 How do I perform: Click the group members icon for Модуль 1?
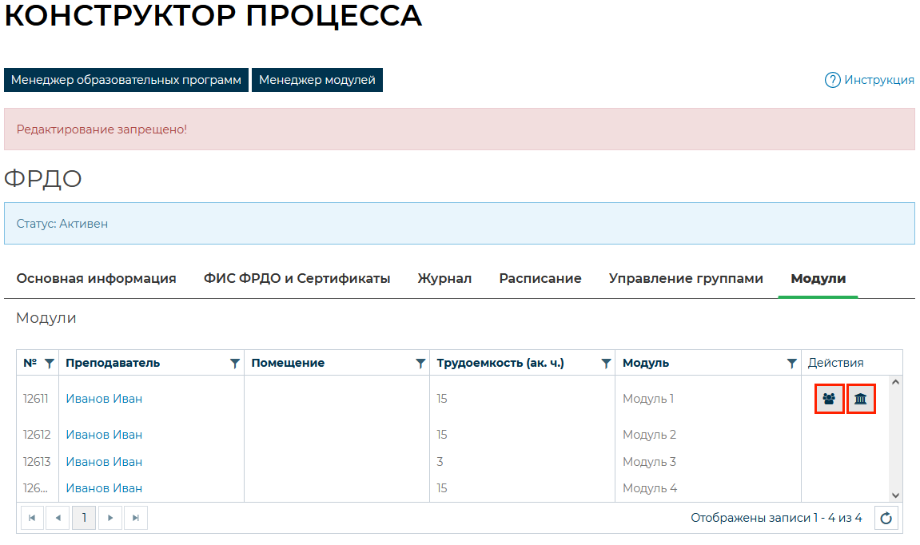[829, 399]
